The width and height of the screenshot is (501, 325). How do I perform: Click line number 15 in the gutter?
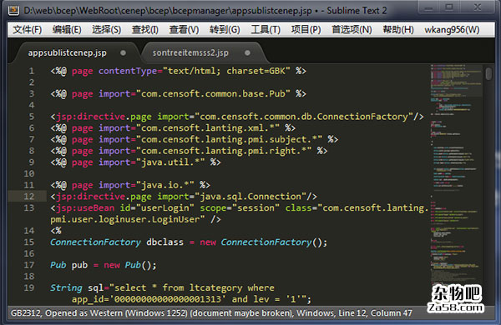point(29,242)
